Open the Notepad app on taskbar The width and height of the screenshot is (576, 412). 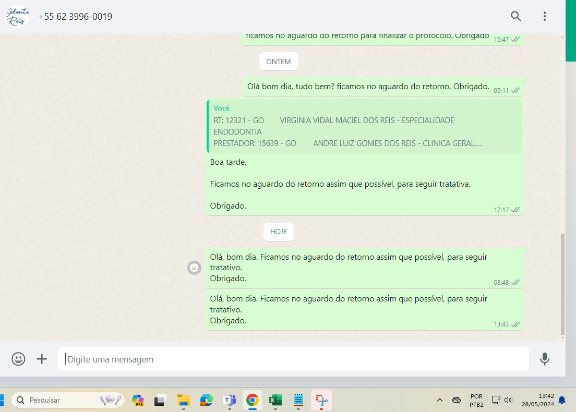click(298, 400)
